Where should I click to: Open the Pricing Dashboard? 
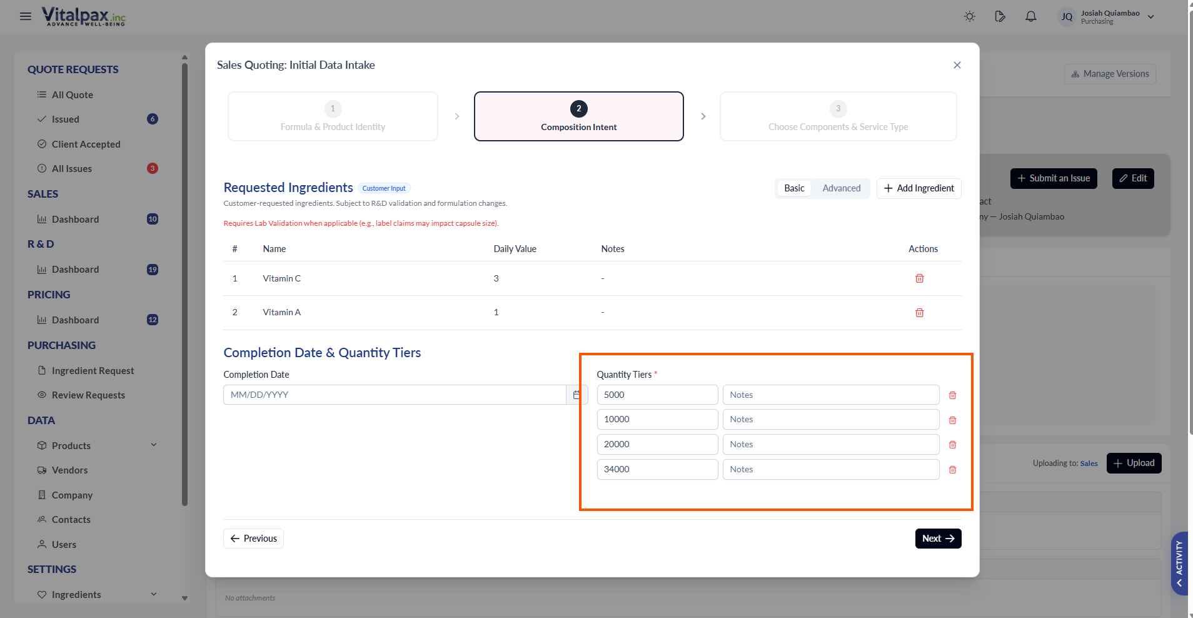point(97,320)
